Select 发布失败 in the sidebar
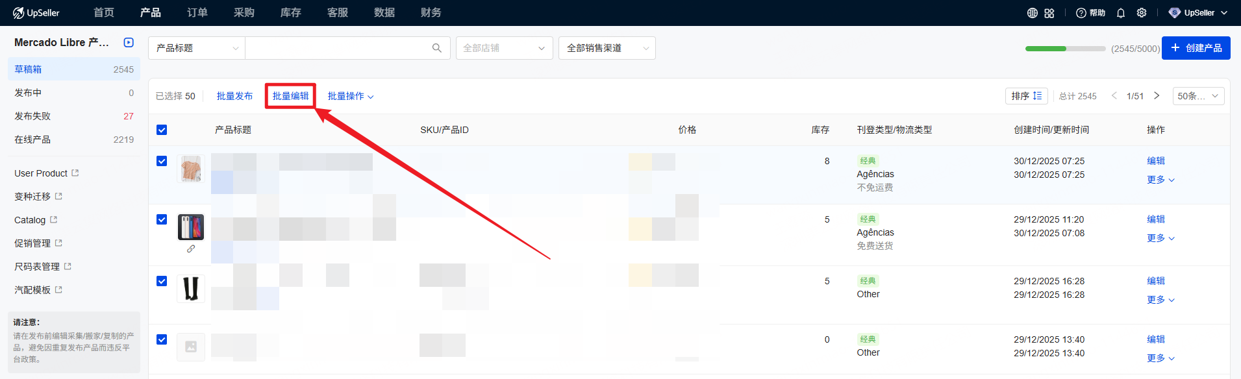The width and height of the screenshot is (1241, 379). [x=32, y=116]
